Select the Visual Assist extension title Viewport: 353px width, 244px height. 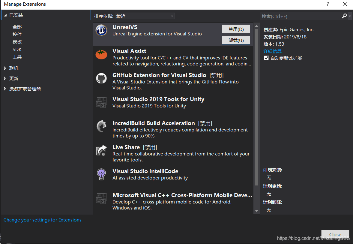tap(129, 51)
